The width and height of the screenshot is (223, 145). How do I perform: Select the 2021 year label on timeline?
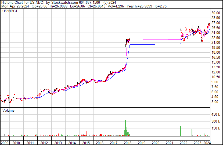[169, 143]
